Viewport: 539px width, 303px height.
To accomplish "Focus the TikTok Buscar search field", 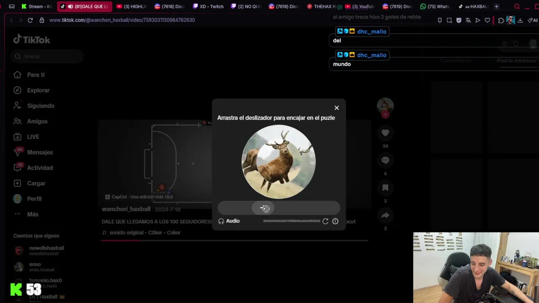I will point(48,56).
